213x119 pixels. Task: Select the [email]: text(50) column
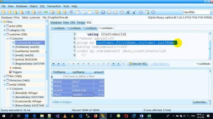tap(24, 55)
